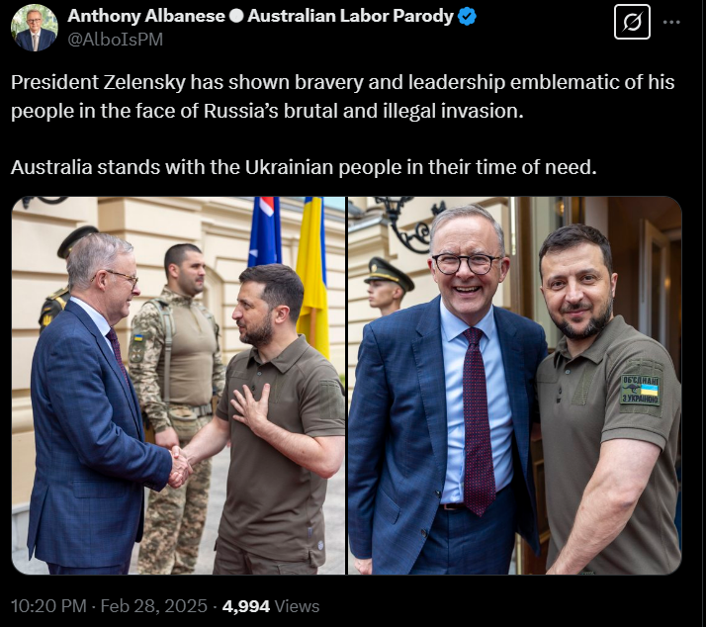Click the soldier in camouflage uniform

[x=176, y=407]
